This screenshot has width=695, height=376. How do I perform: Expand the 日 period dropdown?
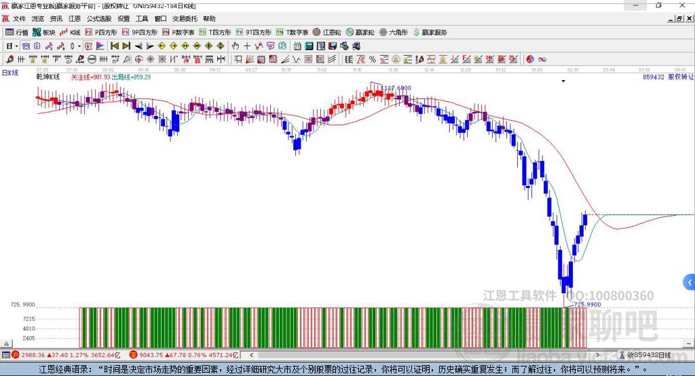pos(16,46)
